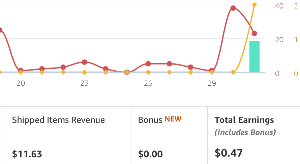Click the $0.47 total earnings amount

click(229, 153)
